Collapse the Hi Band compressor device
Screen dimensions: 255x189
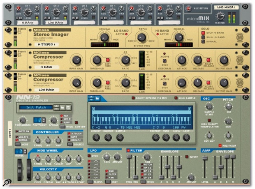[x=10, y=56]
